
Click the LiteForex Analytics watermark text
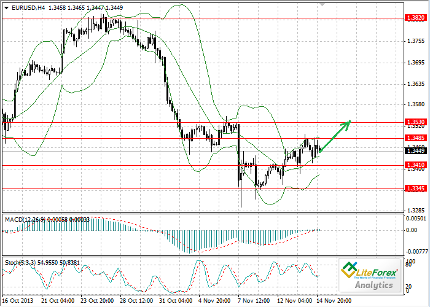coord(375,286)
